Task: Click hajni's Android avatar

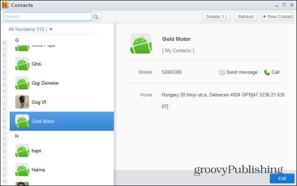Action: pyautogui.click(x=22, y=151)
